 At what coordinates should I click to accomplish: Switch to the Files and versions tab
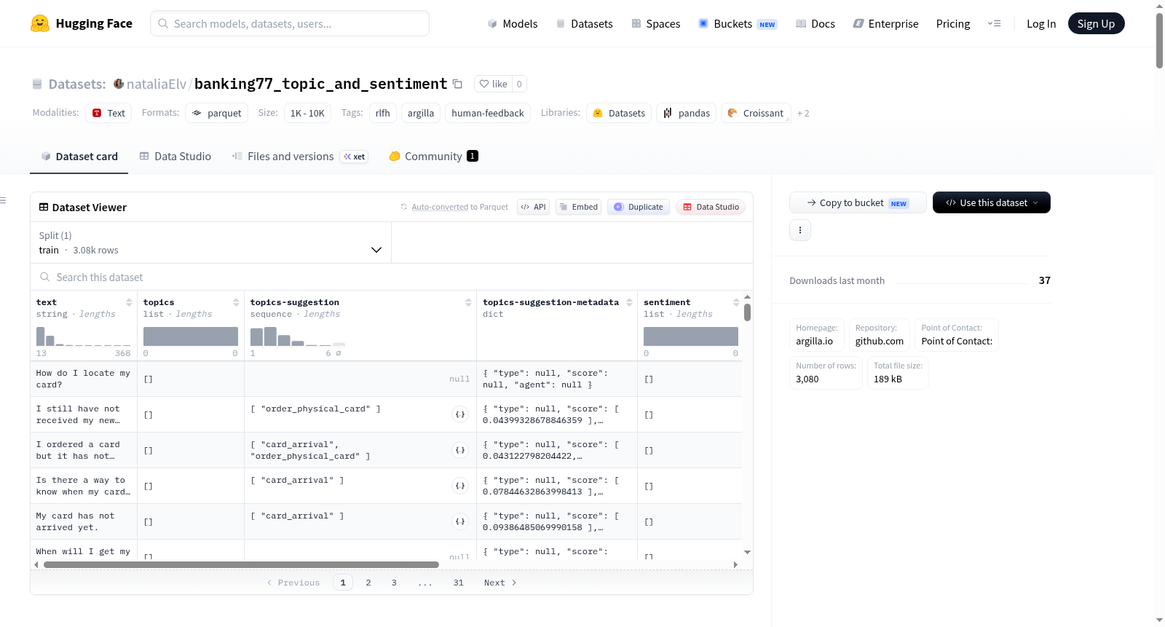[x=300, y=156]
